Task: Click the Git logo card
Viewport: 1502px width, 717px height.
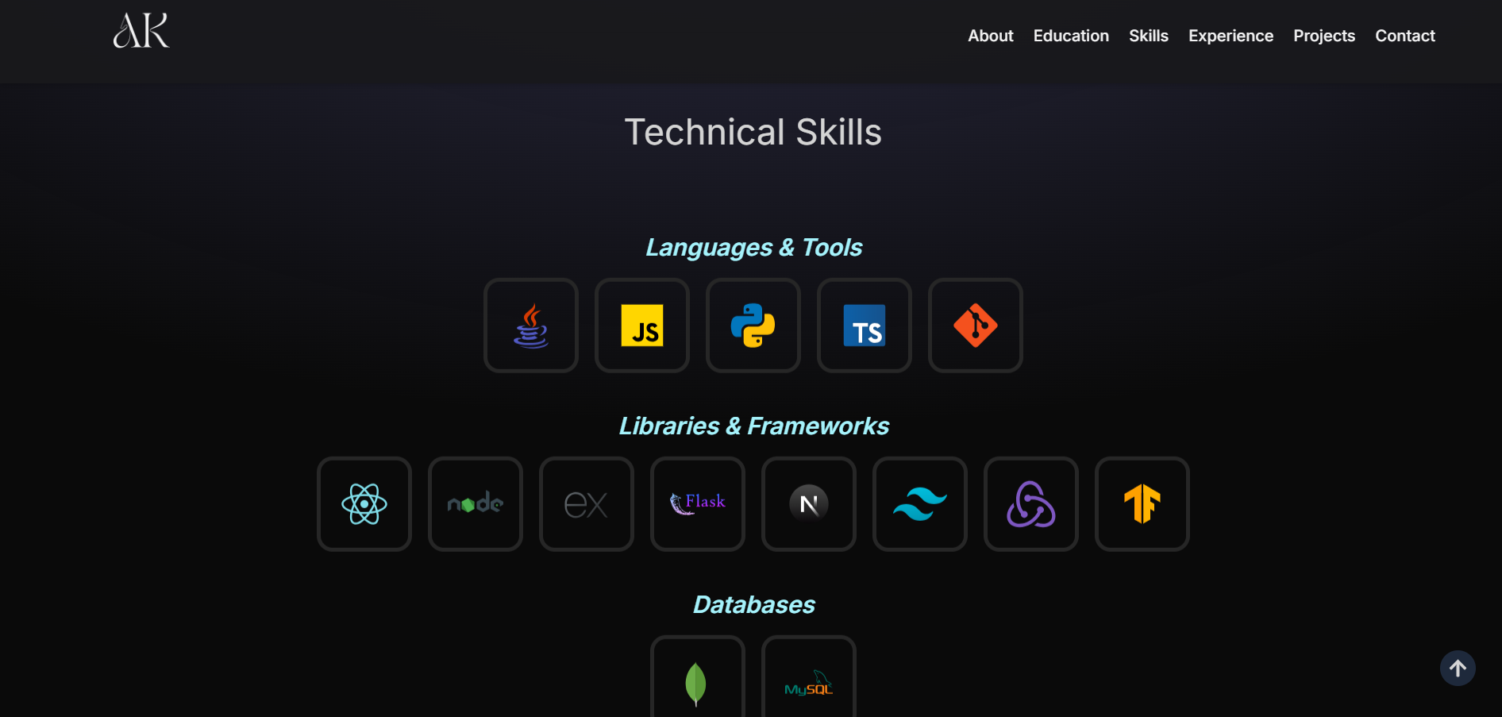Action: tap(976, 326)
